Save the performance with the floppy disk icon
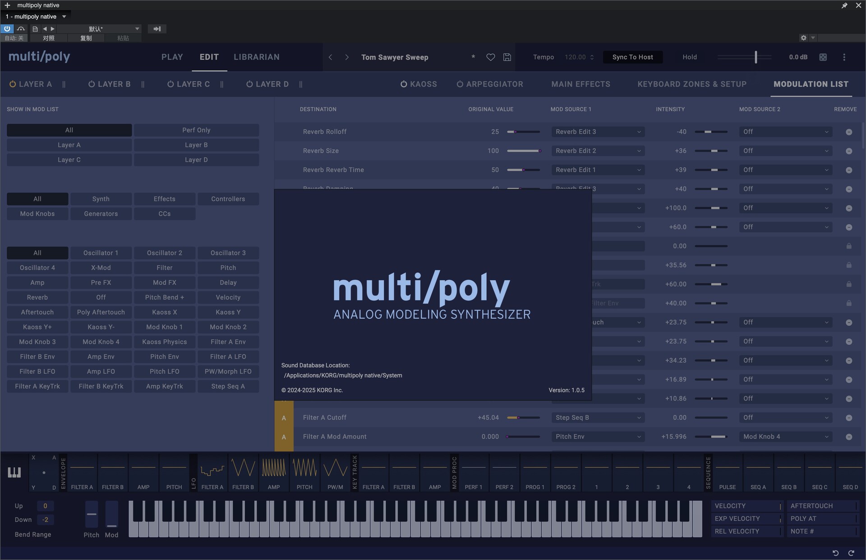This screenshot has width=866, height=560. click(507, 57)
